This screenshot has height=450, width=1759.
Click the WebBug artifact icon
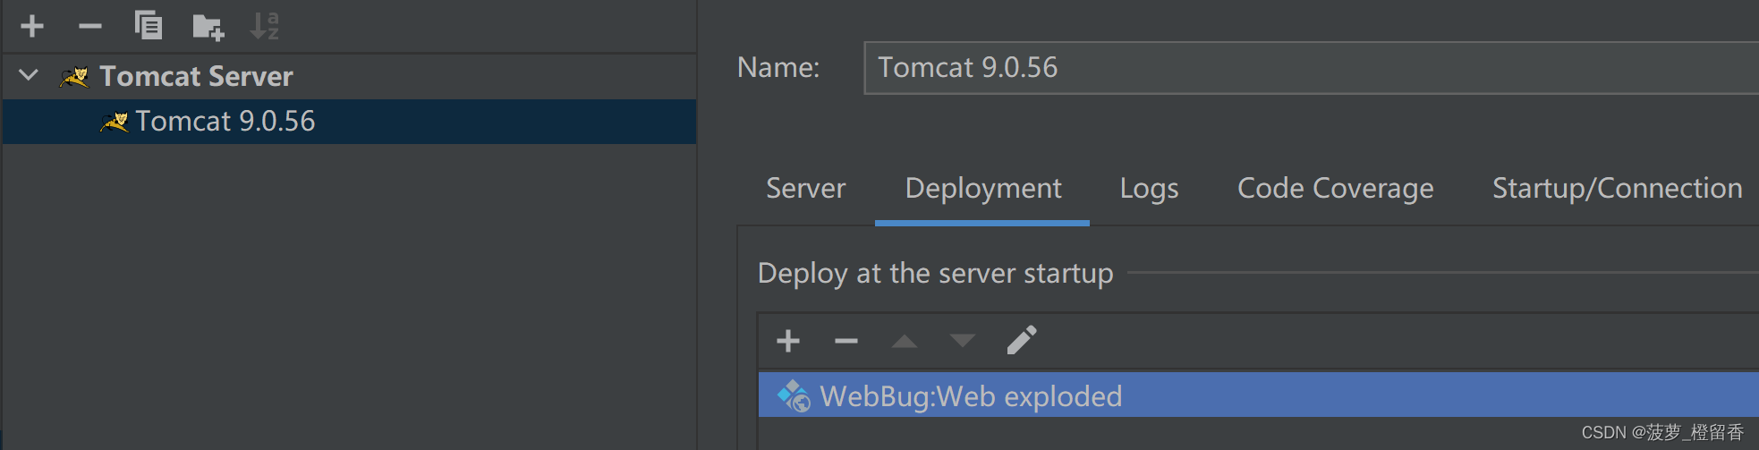[794, 395]
